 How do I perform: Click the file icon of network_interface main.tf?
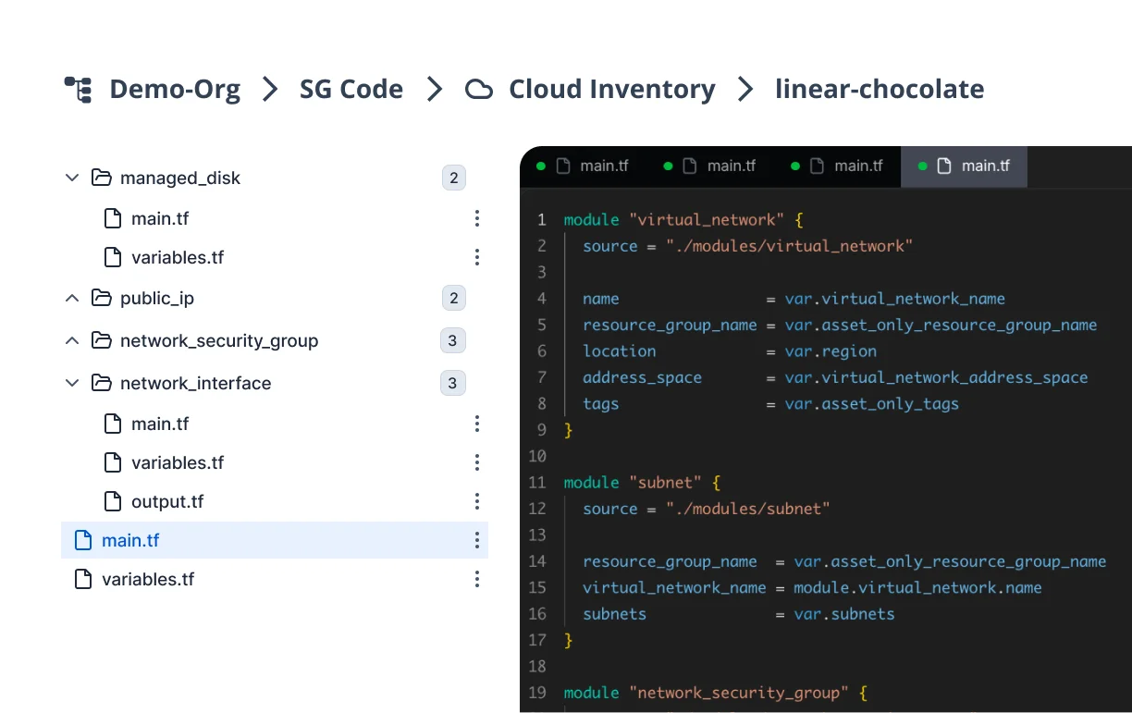pyautogui.click(x=113, y=424)
